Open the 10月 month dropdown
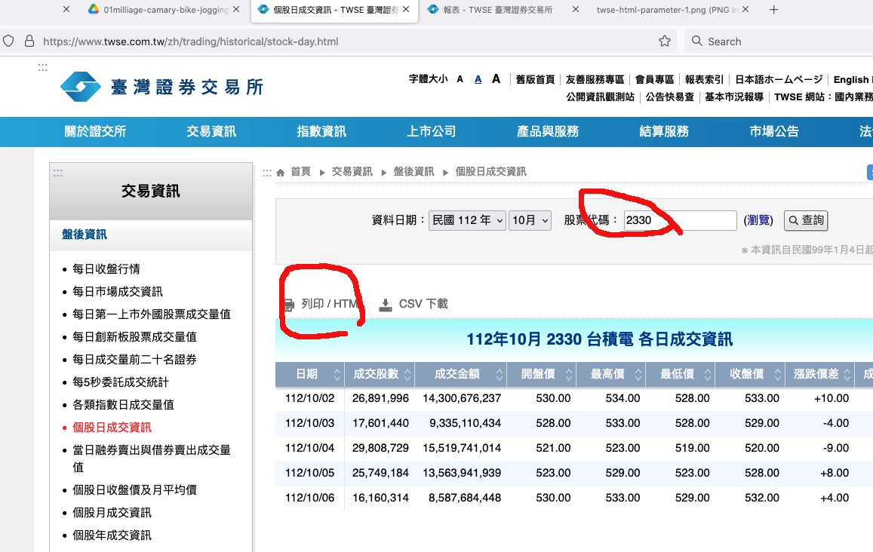Viewport: 873px width, 552px height. tap(530, 220)
